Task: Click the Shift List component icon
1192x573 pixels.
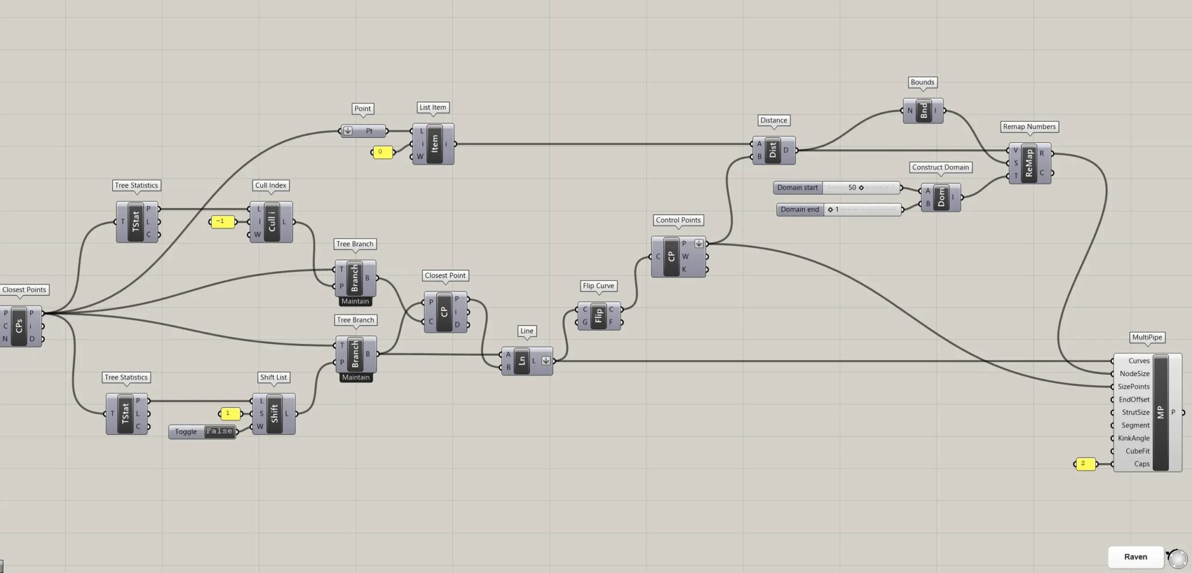Action: 274,414
